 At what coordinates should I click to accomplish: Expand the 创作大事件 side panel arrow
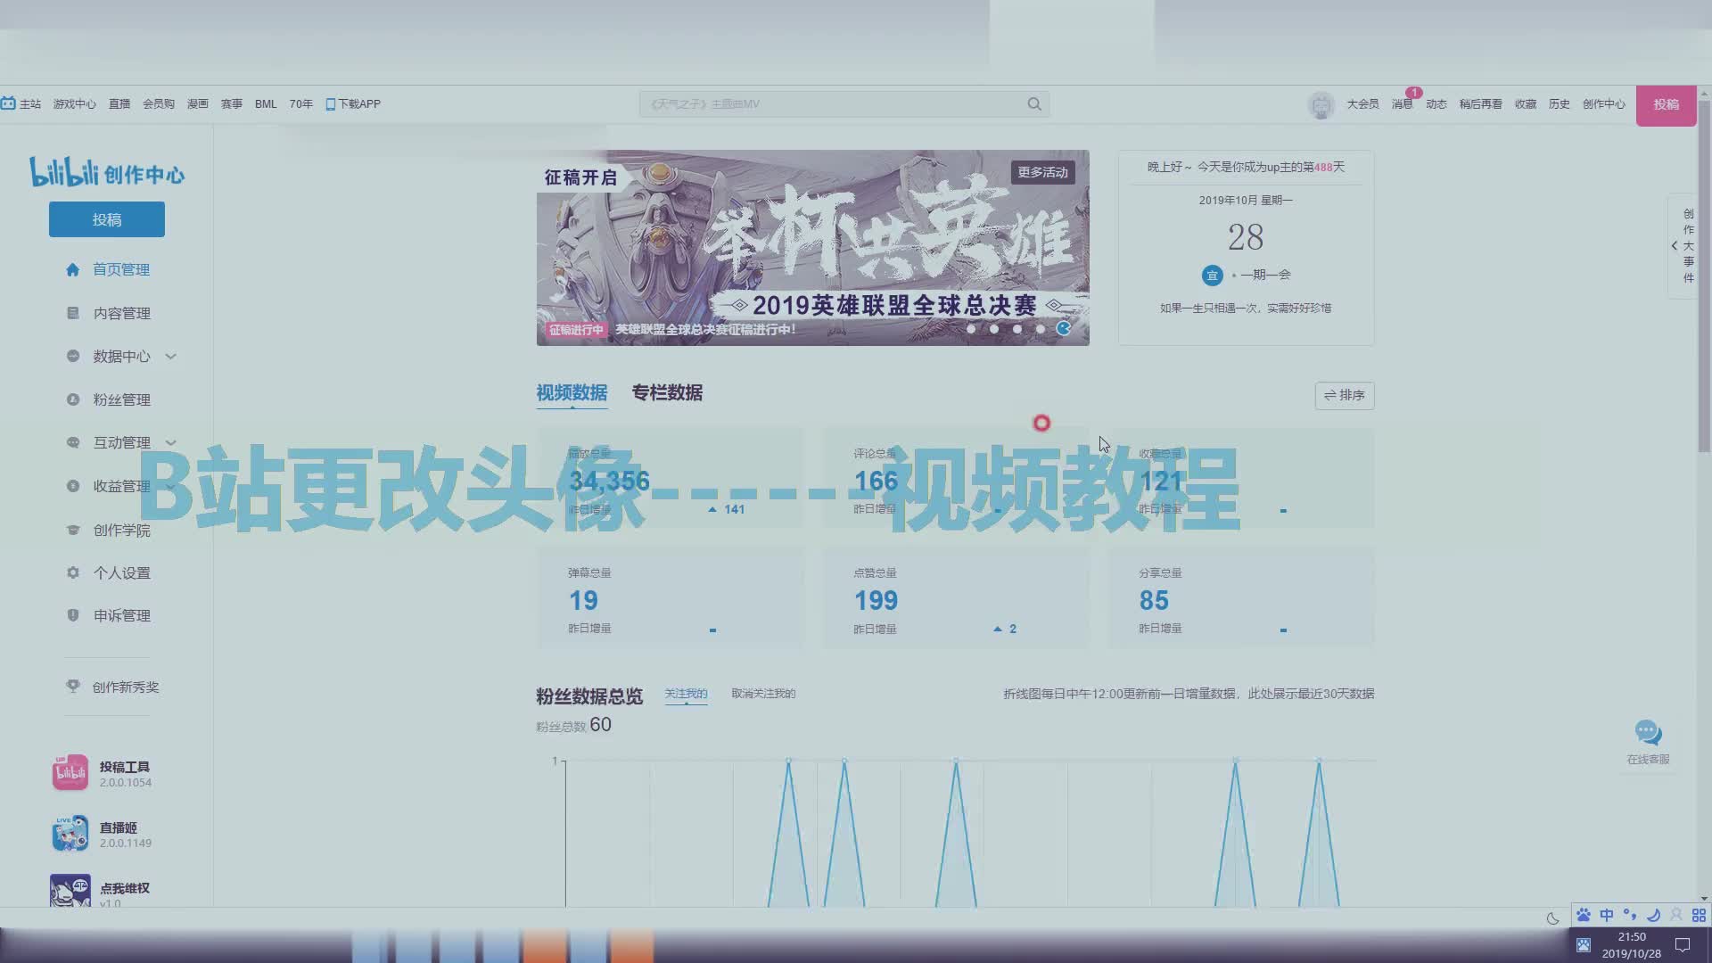pyautogui.click(x=1675, y=246)
